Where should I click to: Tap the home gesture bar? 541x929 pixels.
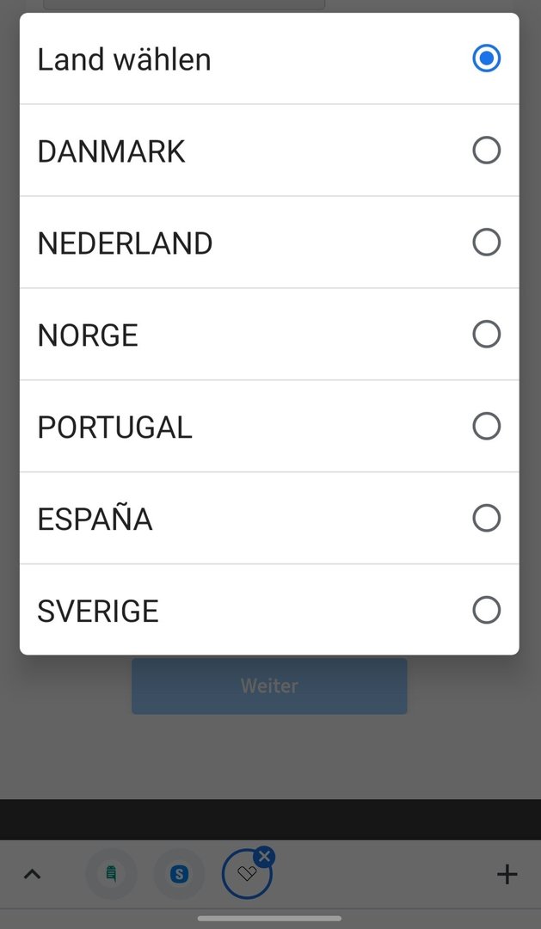[x=269, y=919]
